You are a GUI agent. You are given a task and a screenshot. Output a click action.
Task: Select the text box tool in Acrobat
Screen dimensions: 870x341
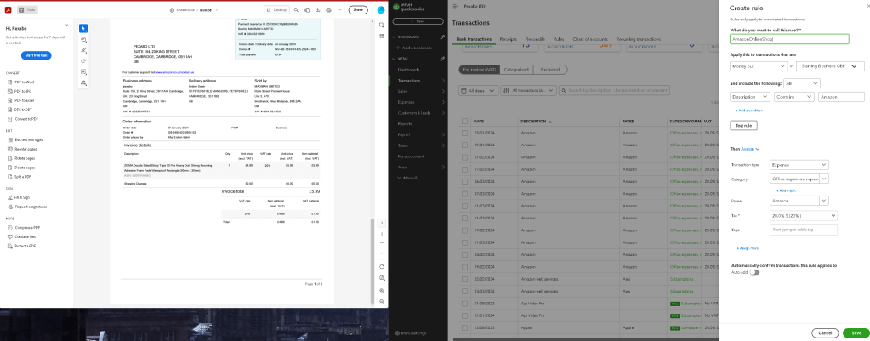click(83, 71)
